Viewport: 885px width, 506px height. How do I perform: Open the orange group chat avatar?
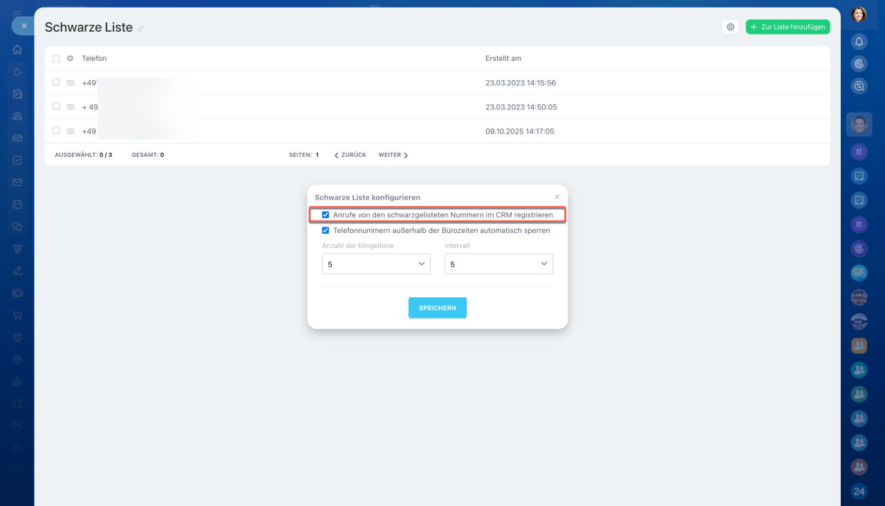(x=859, y=345)
